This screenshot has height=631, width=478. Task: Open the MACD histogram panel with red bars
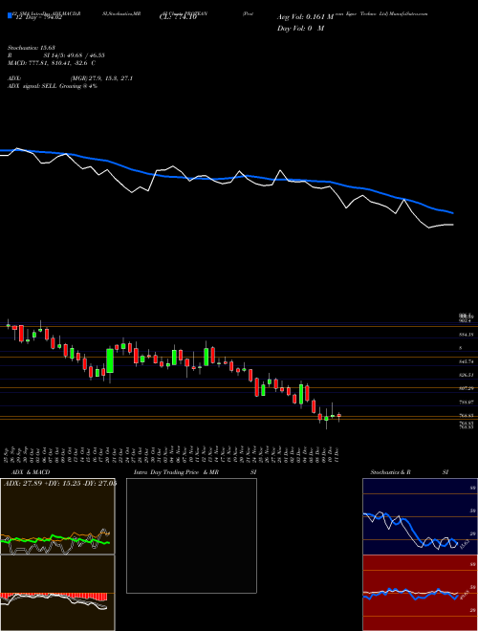click(x=57, y=593)
